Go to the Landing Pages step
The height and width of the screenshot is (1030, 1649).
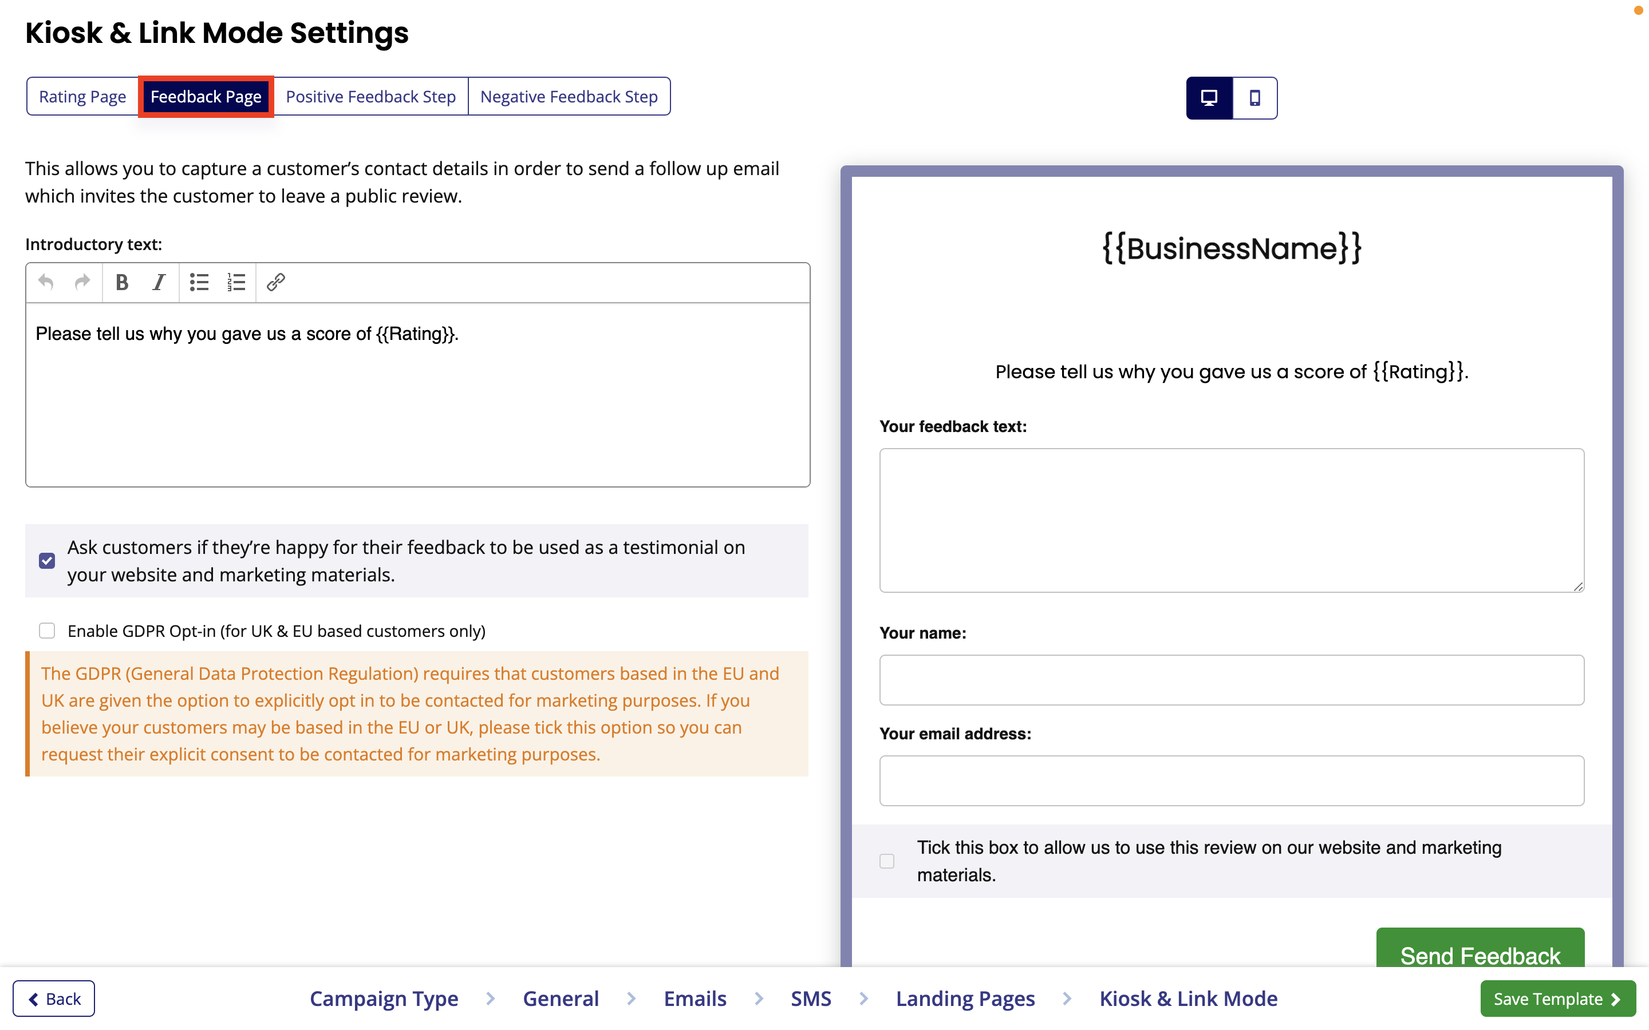tap(965, 999)
